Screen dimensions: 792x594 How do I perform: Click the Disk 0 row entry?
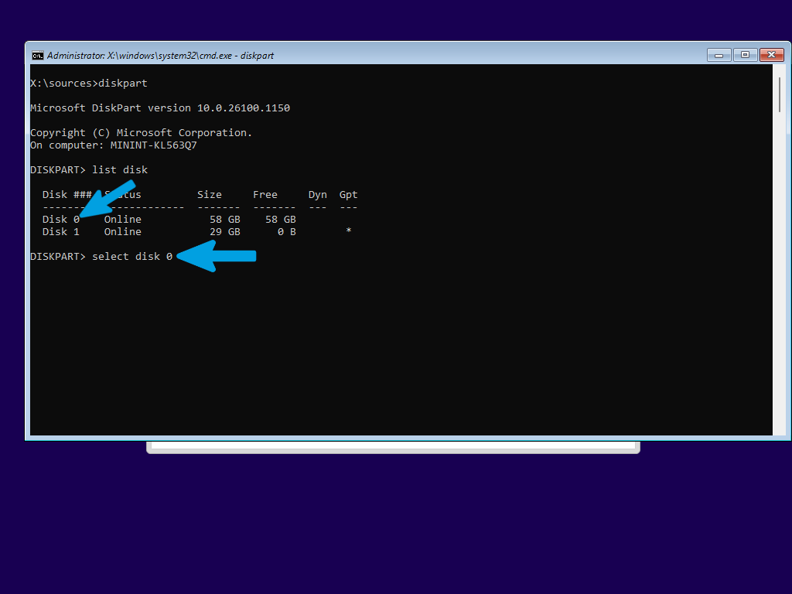(169, 219)
